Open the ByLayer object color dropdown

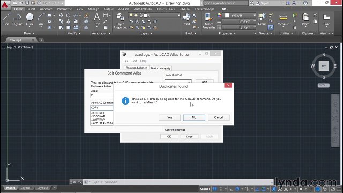point(255,16)
